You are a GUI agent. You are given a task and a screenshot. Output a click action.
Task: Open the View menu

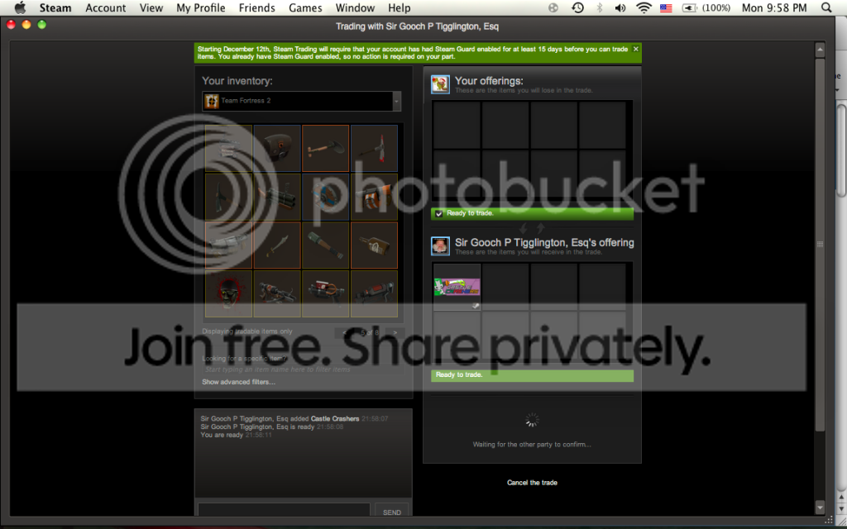point(151,7)
